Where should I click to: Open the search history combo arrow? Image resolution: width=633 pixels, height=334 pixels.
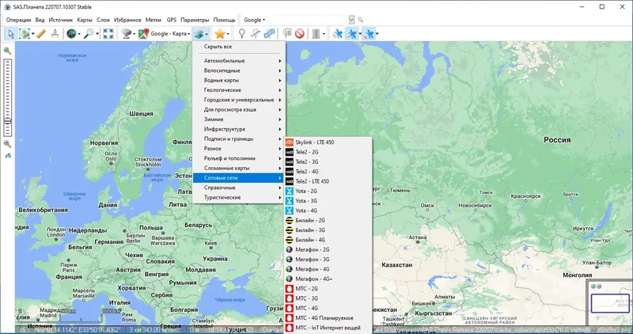click(x=351, y=20)
